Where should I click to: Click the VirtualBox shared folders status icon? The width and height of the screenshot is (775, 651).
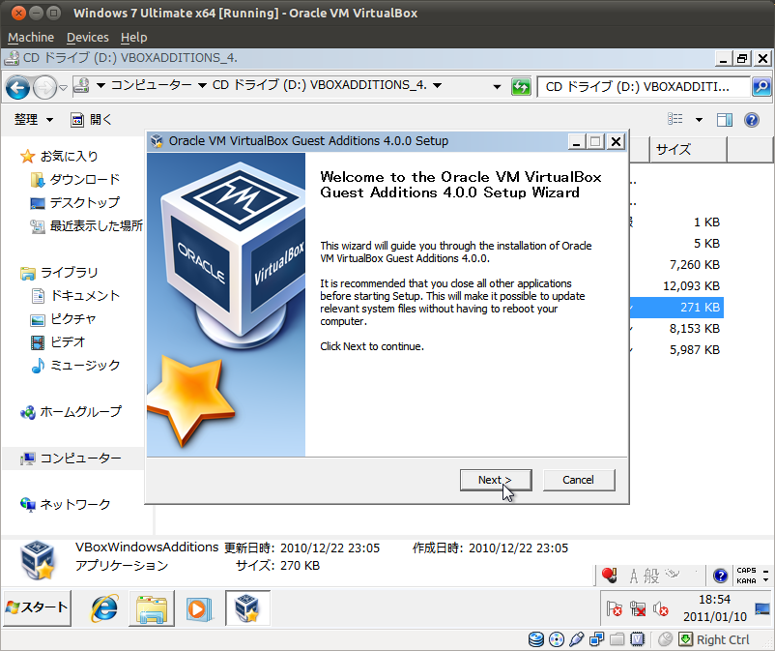(x=617, y=639)
